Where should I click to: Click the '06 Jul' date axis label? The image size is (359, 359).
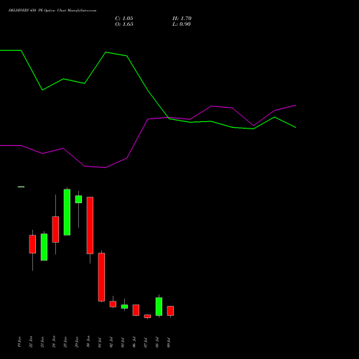pos(134,342)
